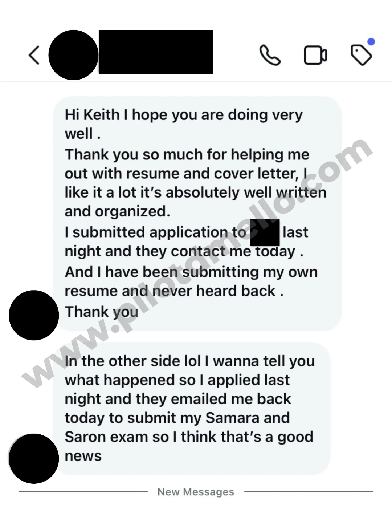Screen dimensions: 392x523
Task: Click the "resume and cover letter" text
Action: [212, 174]
